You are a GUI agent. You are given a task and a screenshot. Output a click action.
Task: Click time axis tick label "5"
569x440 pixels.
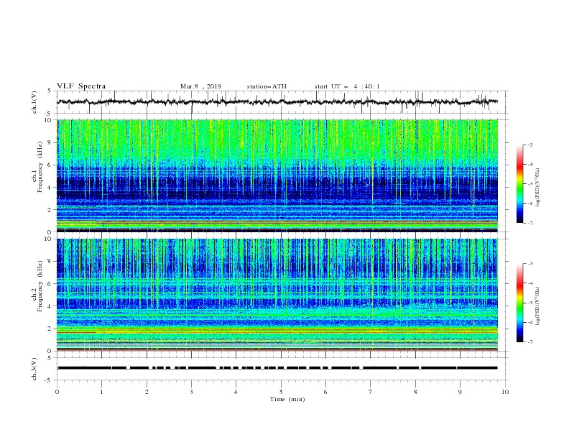click(281, 392)
